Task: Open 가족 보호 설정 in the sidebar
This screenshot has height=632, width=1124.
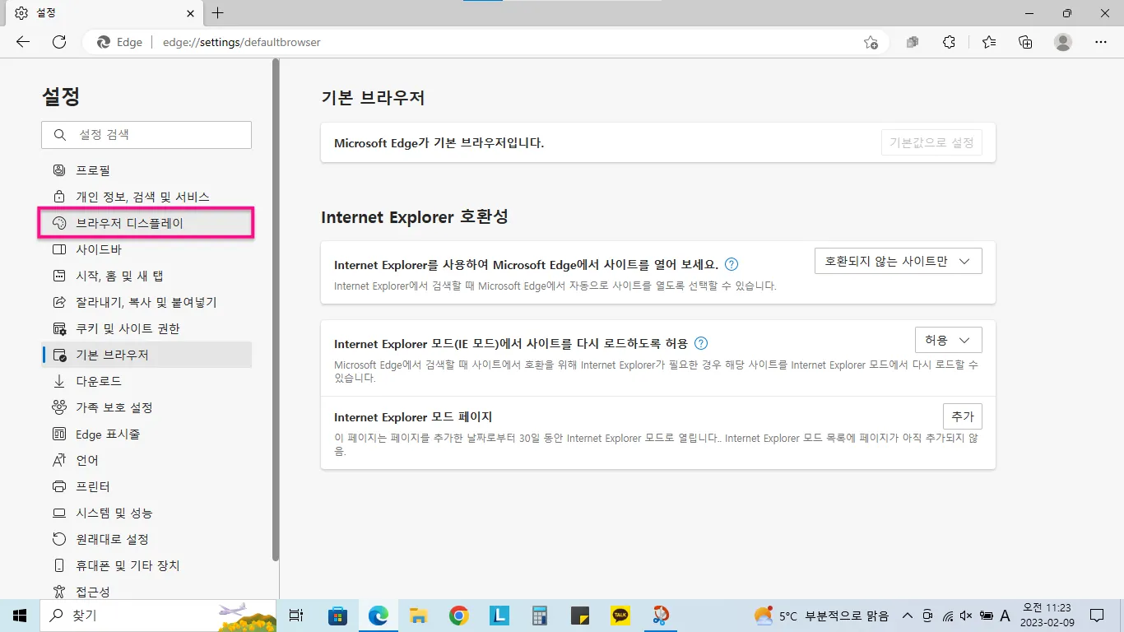Action: click(x=146, y=407)
